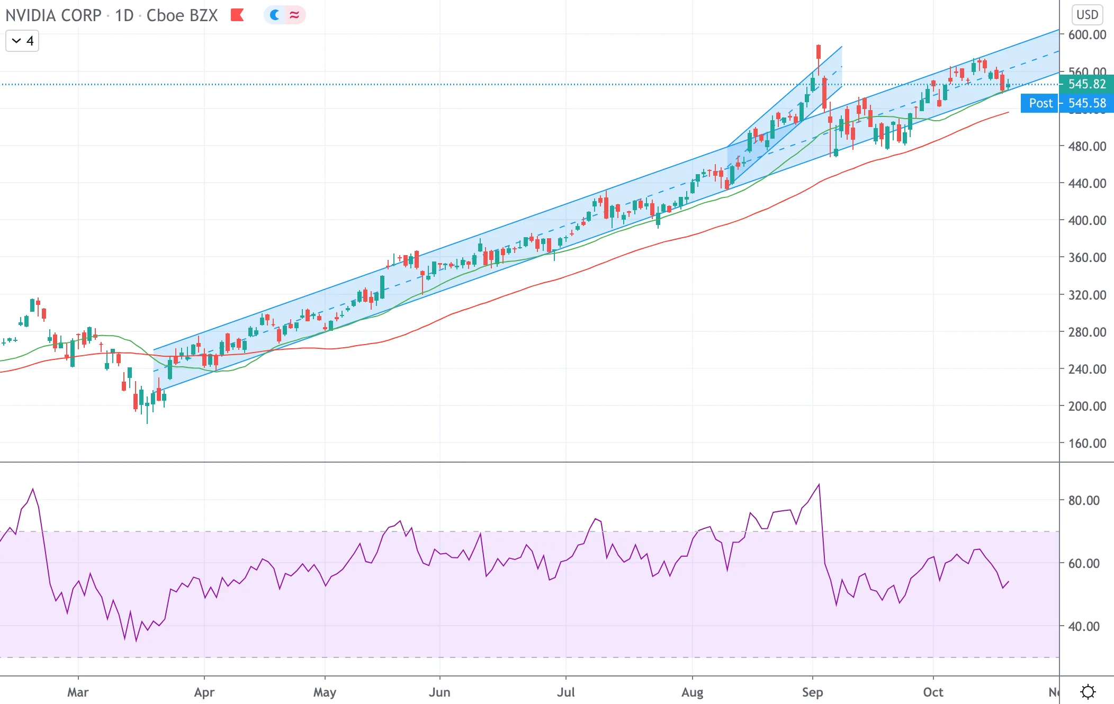The height and width of the screenshot is (704, 1114).
Task: Open chart settings gear at bottom right
Action: (x=1088, y=691)
